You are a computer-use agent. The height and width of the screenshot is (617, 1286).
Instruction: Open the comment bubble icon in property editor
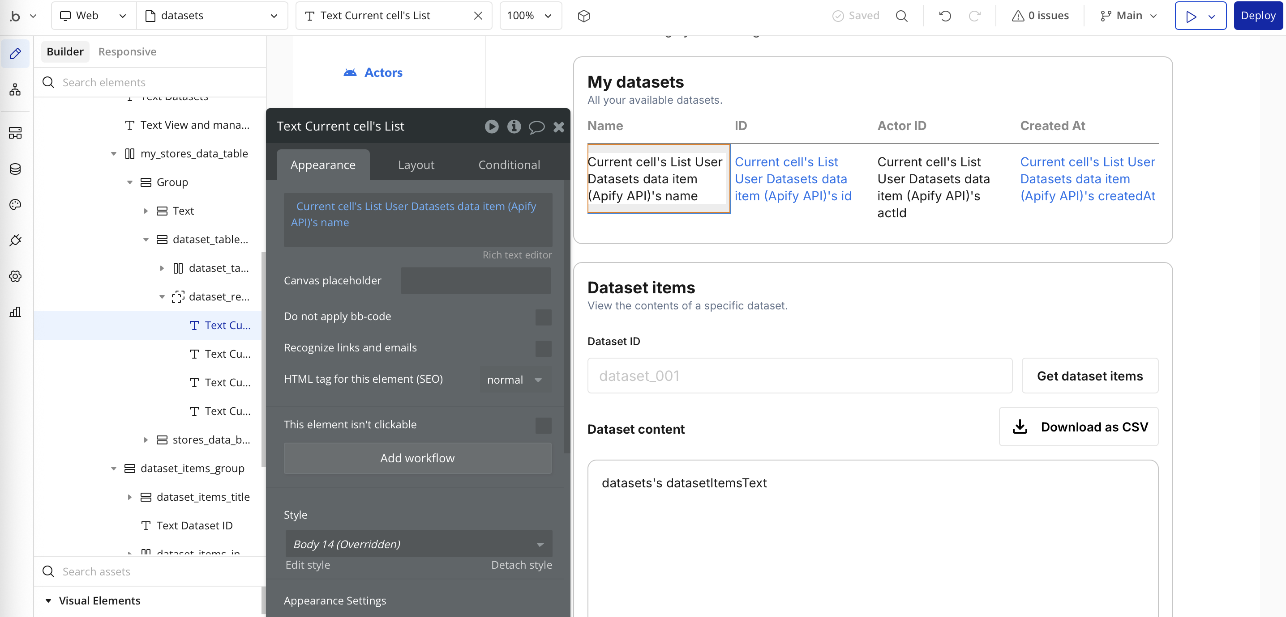click(536, 127)
